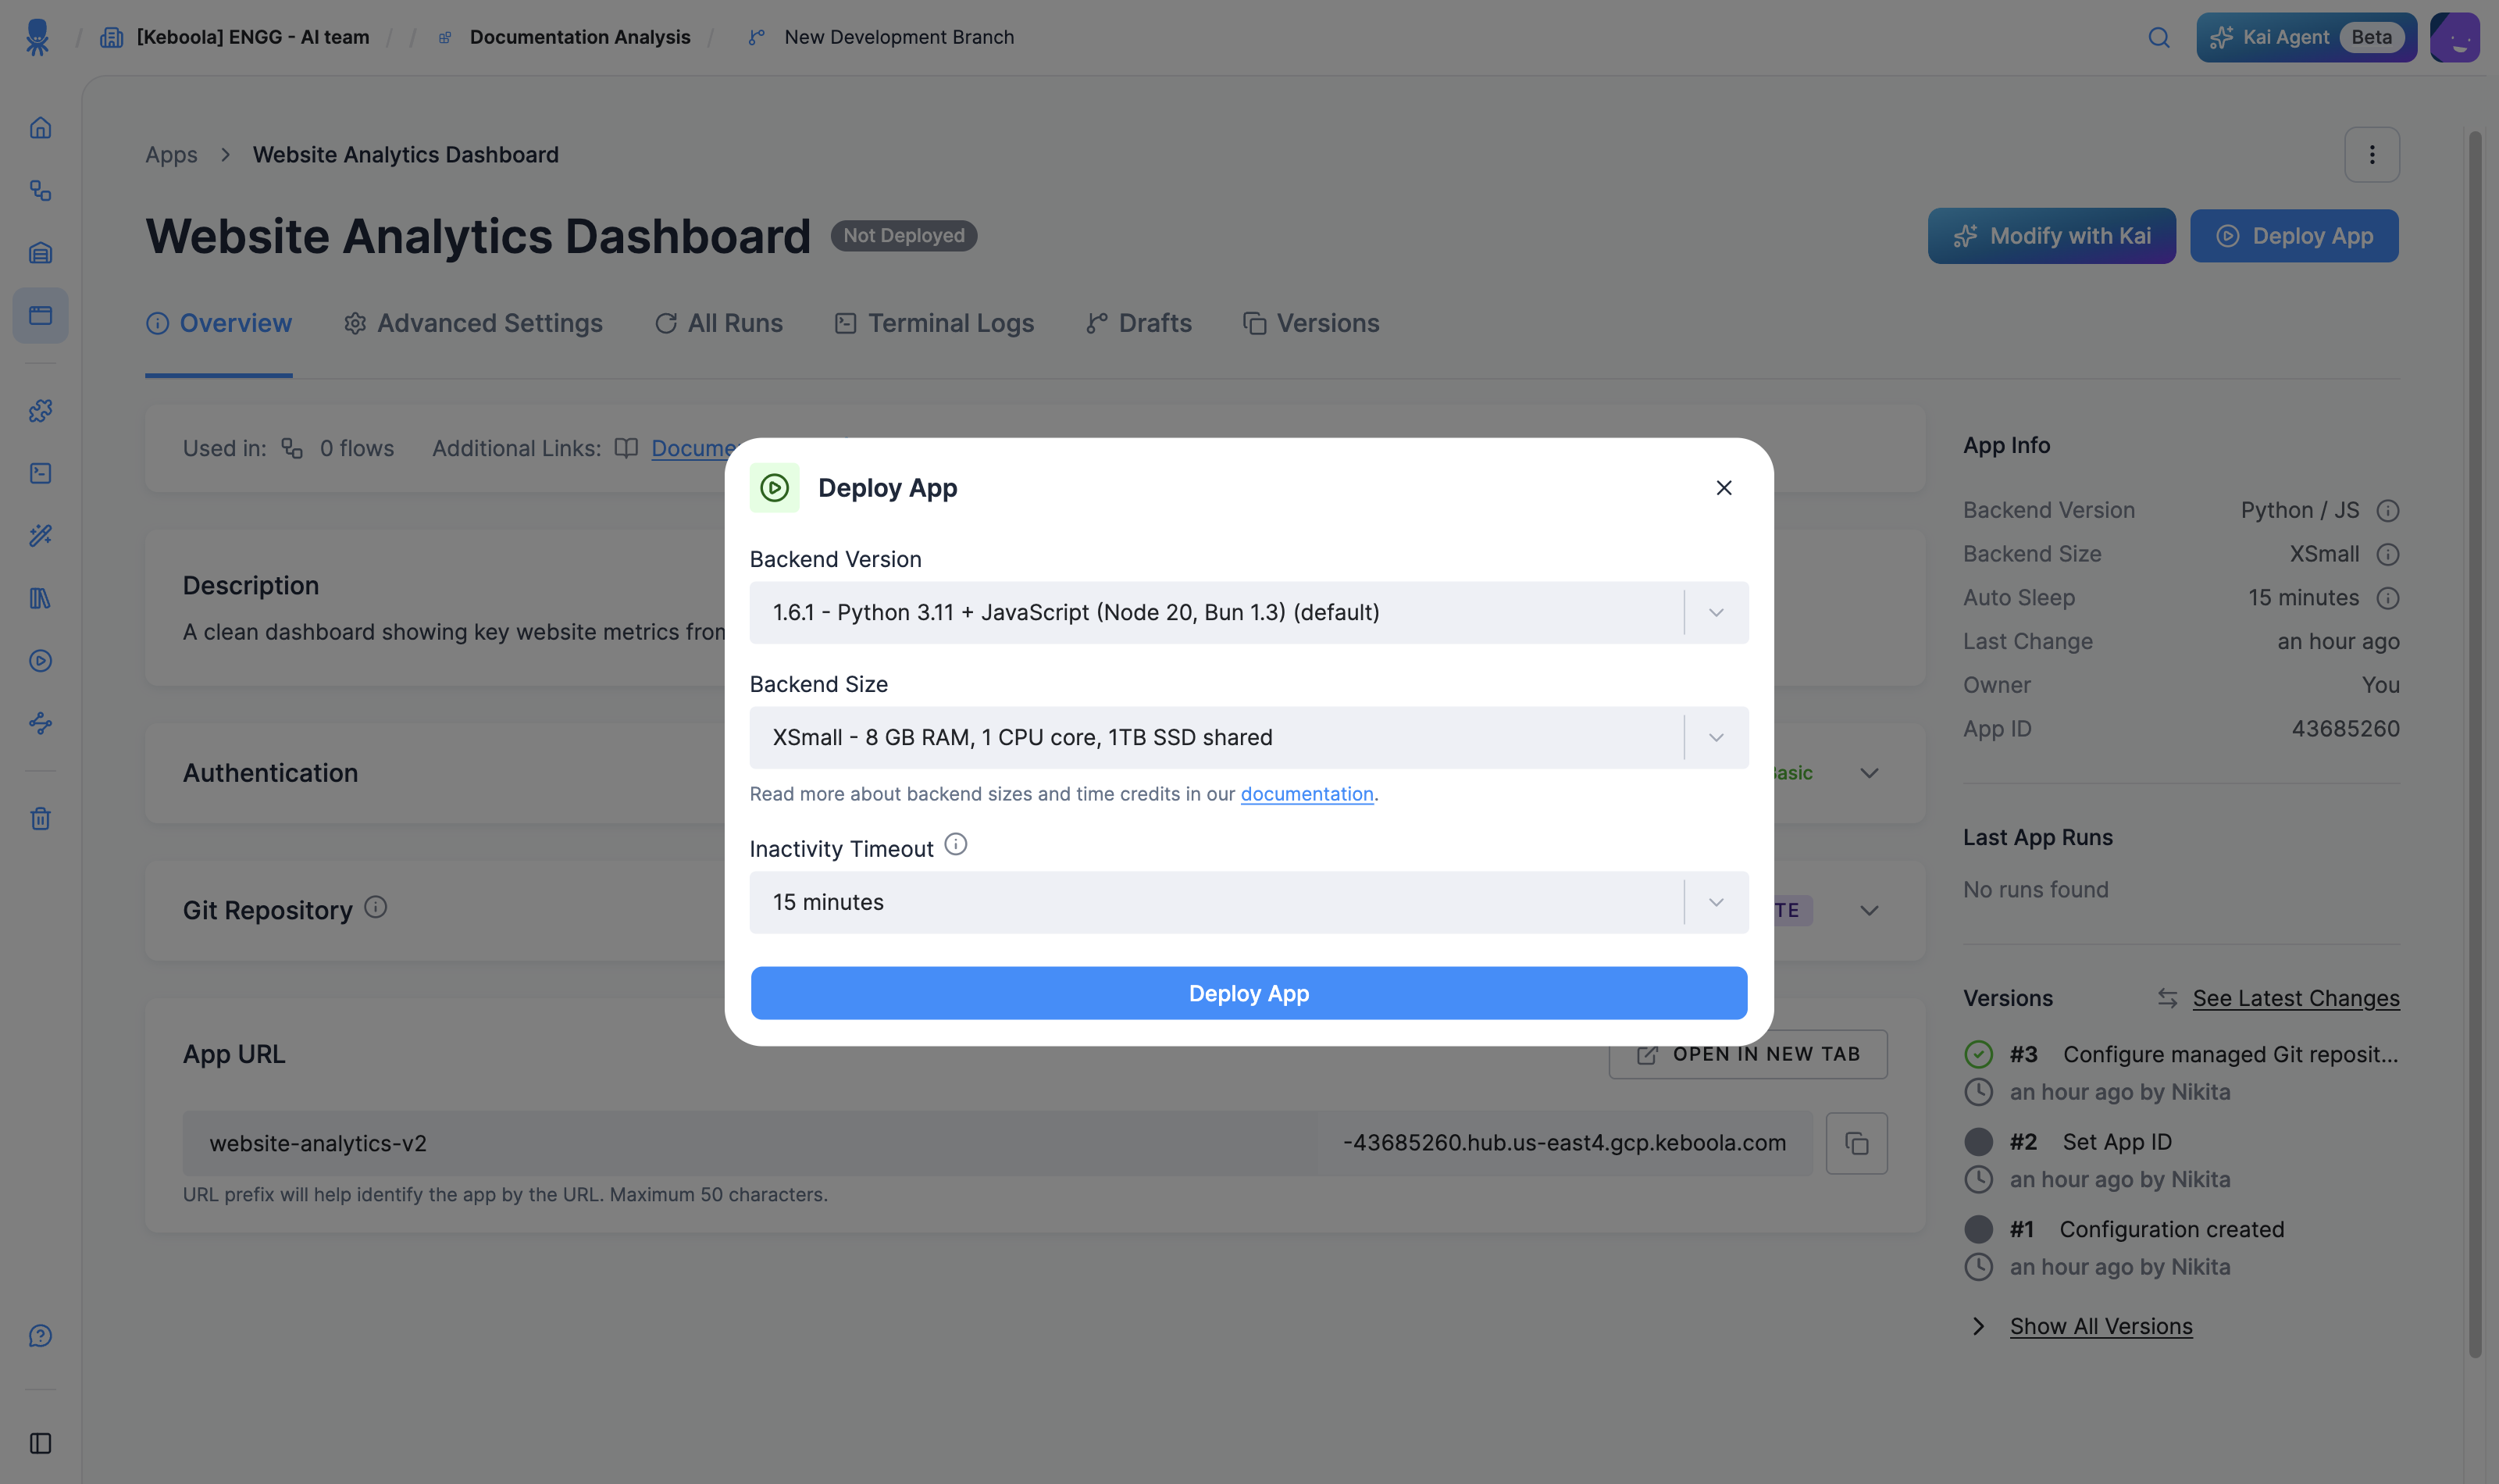Open the Backend Size dropdown
This screenshot has height=1484, width=2499.
pos(1249,737)
